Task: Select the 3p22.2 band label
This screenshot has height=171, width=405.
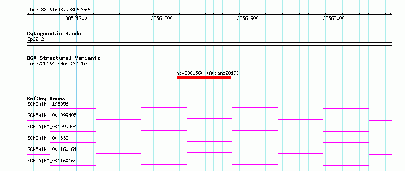Action: tap(35, 39)
